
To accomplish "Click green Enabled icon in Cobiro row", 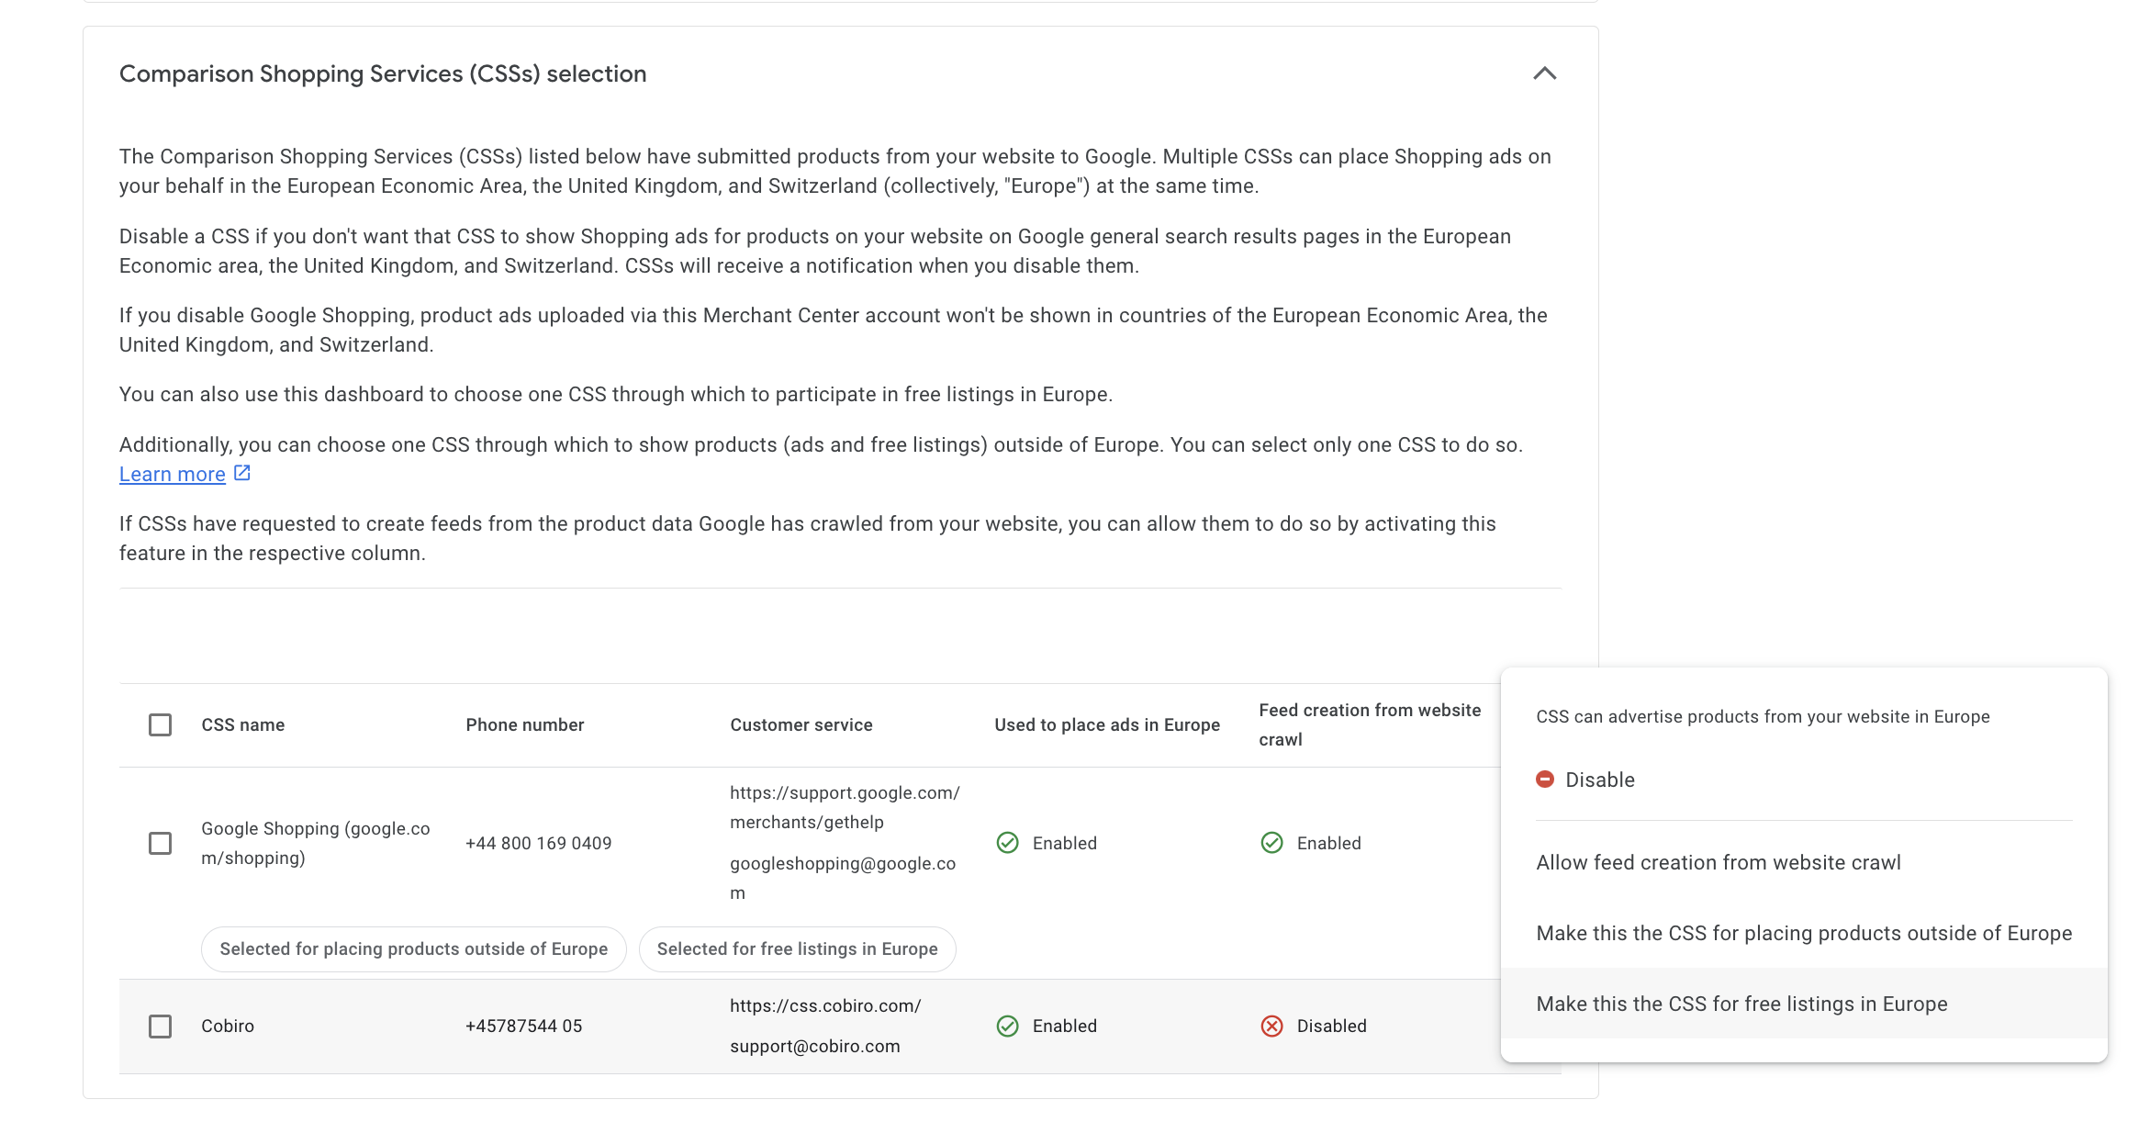I will tap(1007, 1026).
